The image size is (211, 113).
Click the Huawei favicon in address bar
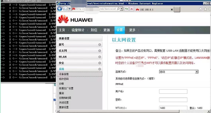click(74, 9)
